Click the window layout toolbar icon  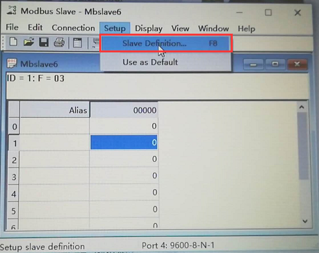coord(77,43)
